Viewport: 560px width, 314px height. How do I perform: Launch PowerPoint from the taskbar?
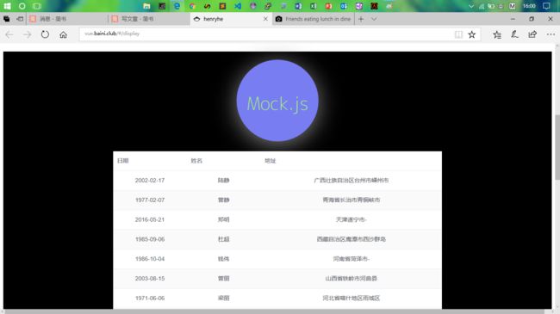tap(328, 6)
